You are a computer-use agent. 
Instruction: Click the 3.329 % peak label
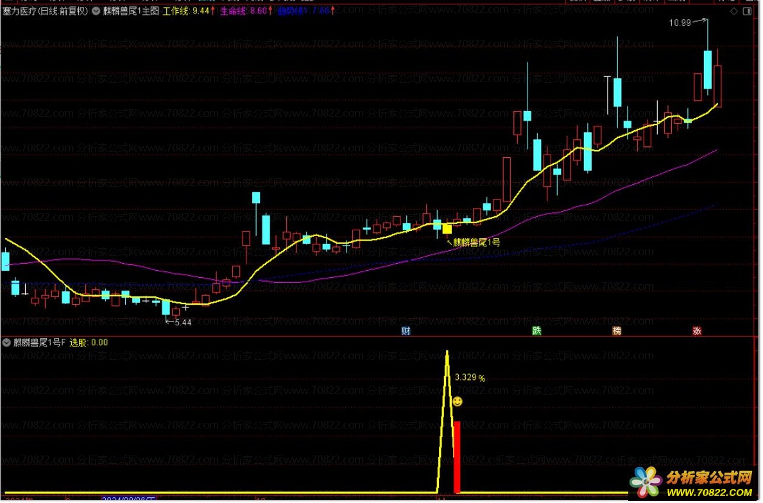471,379
